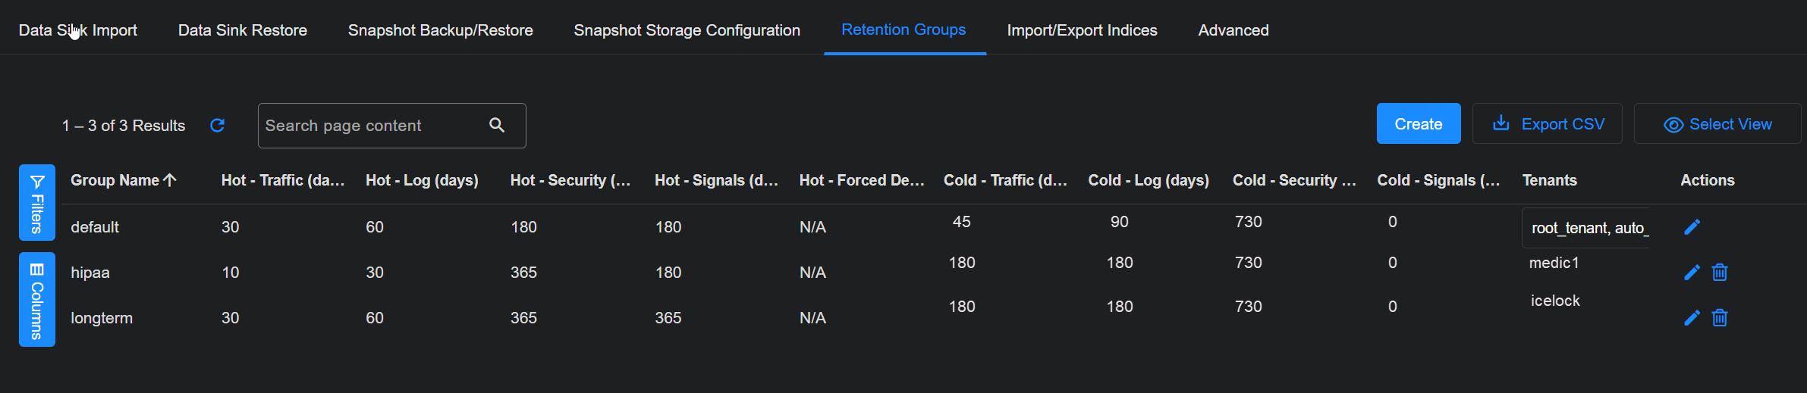Delete the hipaa retention group
1807x393 pixels.
point(1720,273)
